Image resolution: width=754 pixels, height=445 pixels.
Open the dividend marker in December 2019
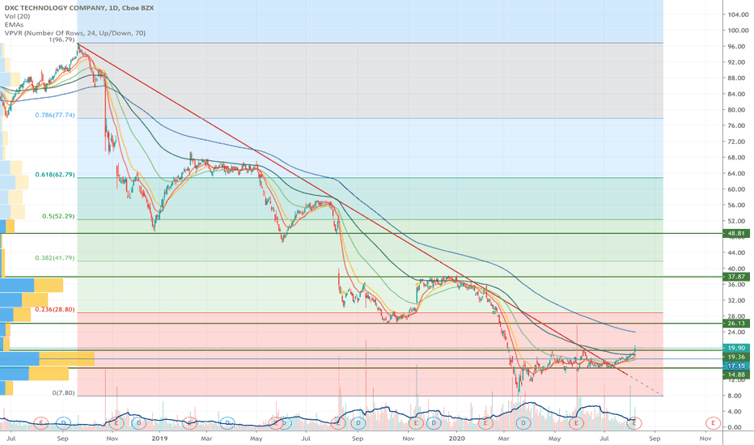pos(434,423)
